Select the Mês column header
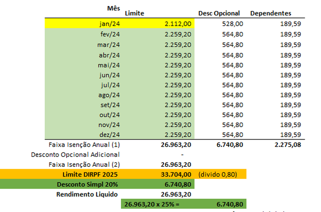The image size is (321, 212). point(113,9)
